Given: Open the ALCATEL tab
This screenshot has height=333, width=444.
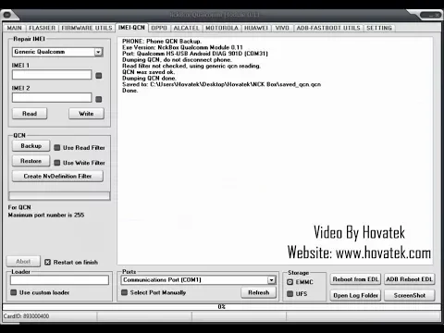Looking at the screenshot, I should [x=186, y=28].
